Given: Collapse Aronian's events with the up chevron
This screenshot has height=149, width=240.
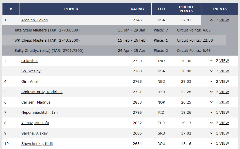Looking at the screenshot, I should point(211,20).
